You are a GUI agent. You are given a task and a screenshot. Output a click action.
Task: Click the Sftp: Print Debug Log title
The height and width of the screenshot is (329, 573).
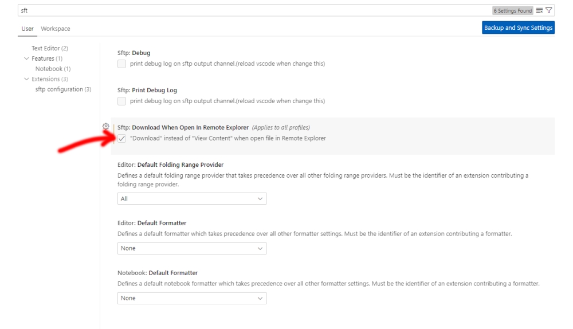coord(147,91)
